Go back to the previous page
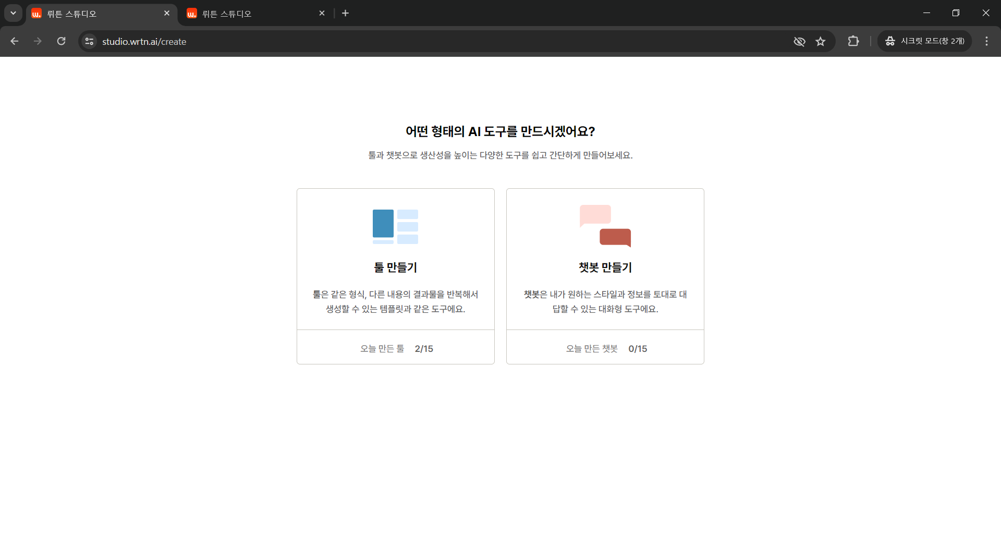1001x537 pixels. tap(15, 41)
